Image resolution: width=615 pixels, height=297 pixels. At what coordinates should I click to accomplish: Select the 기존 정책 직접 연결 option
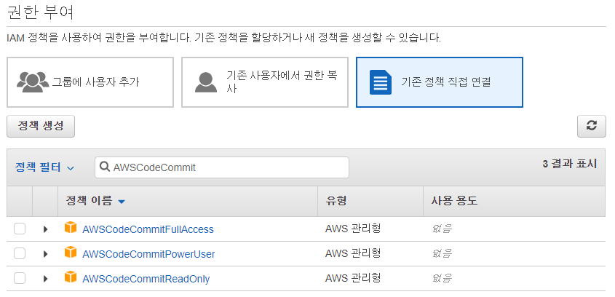pyautogui.click(x=440, y=82)
